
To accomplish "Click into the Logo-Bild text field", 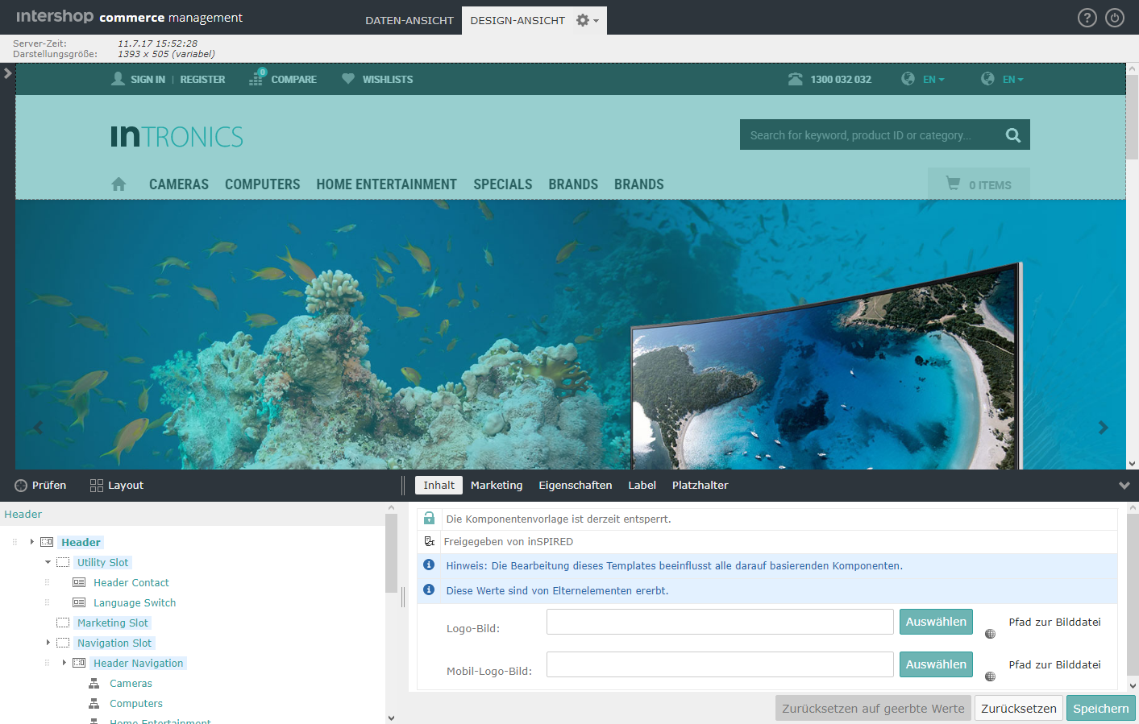I will pyautogui.click(x=719, y=622).
